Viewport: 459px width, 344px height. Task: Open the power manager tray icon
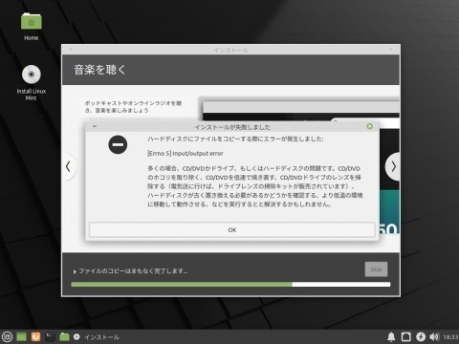tap(421, 336)
